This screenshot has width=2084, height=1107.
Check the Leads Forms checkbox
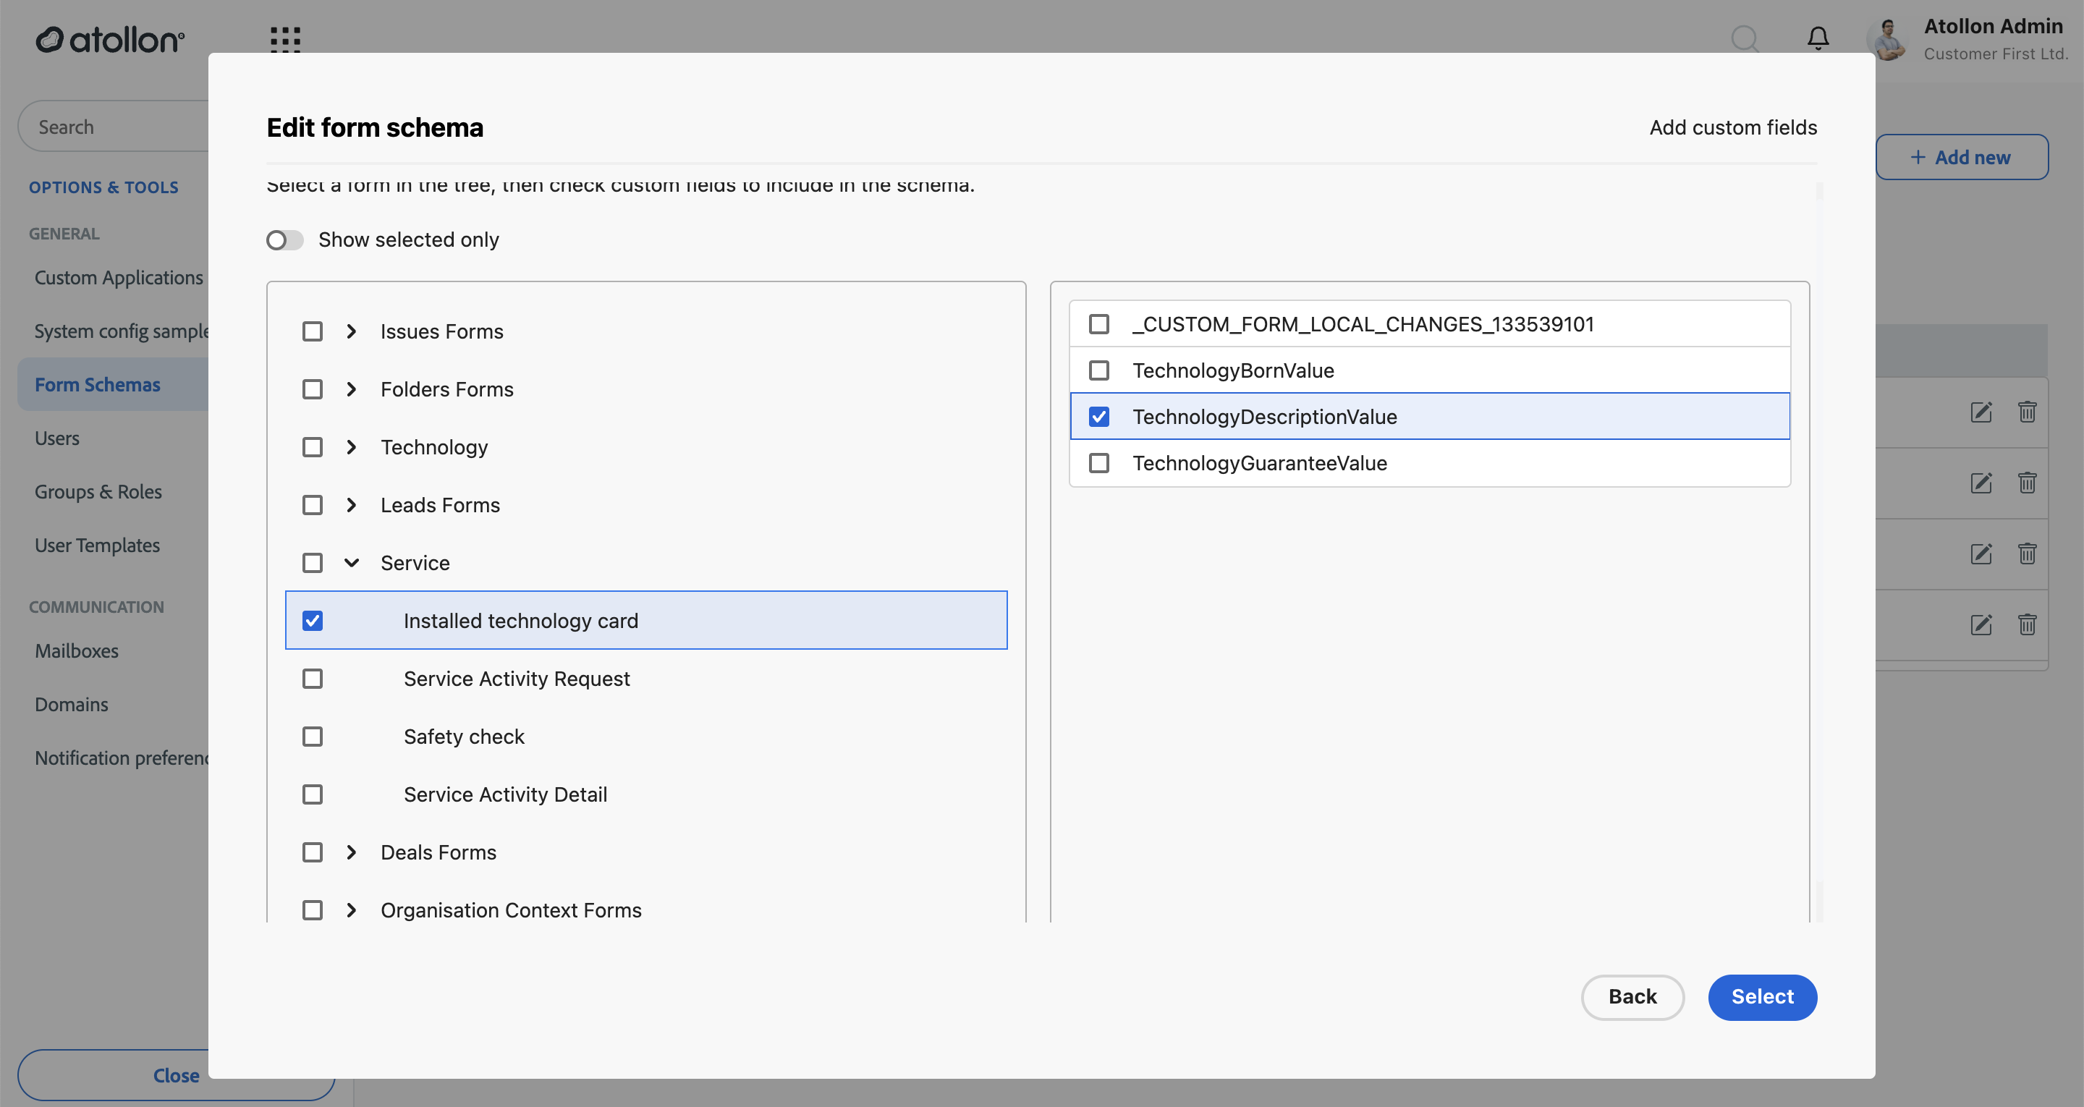(x=313, y=505)
